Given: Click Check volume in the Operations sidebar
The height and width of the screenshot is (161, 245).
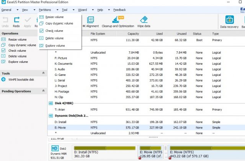Looking at the screenshot, I should [17, 51].
